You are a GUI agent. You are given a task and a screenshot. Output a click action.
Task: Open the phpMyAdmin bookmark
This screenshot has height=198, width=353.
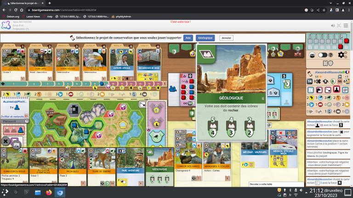point(121,16)
